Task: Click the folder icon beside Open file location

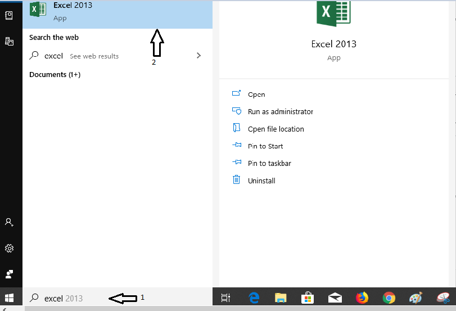Action: 236,128
